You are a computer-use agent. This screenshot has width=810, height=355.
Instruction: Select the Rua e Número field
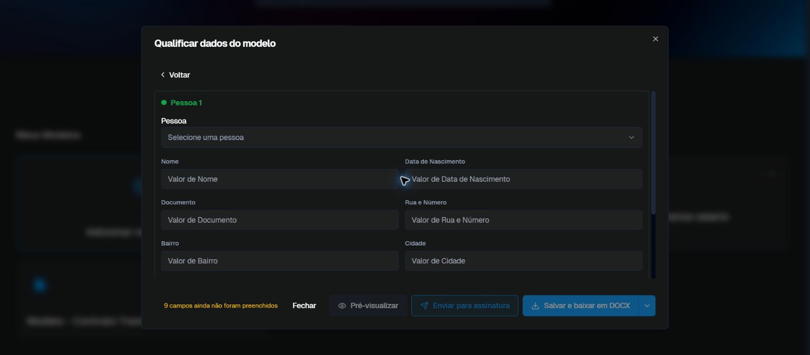coord(524,220)
